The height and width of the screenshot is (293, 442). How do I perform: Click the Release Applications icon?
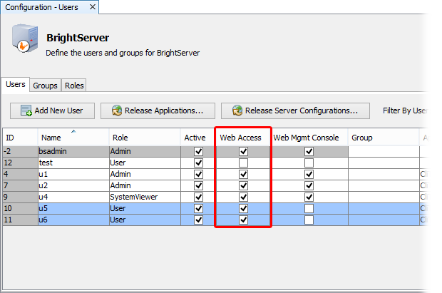click(x=116, y=110)
